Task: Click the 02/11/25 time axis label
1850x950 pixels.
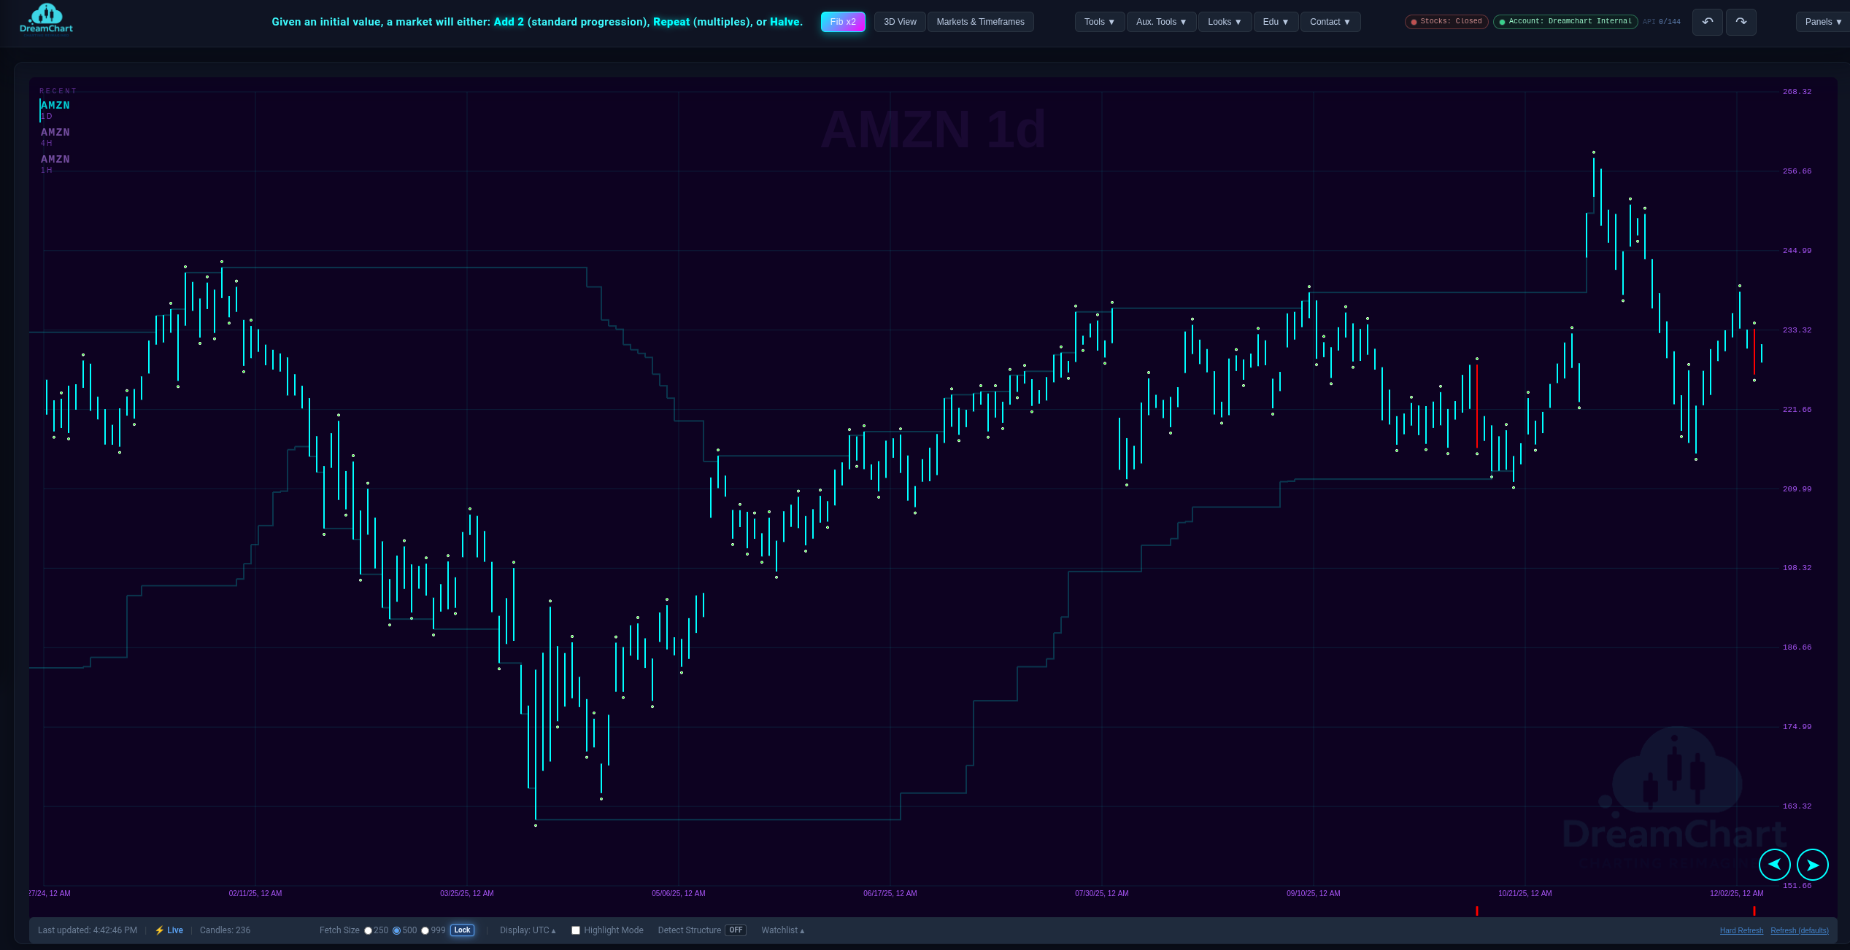Action: point(255,893)
